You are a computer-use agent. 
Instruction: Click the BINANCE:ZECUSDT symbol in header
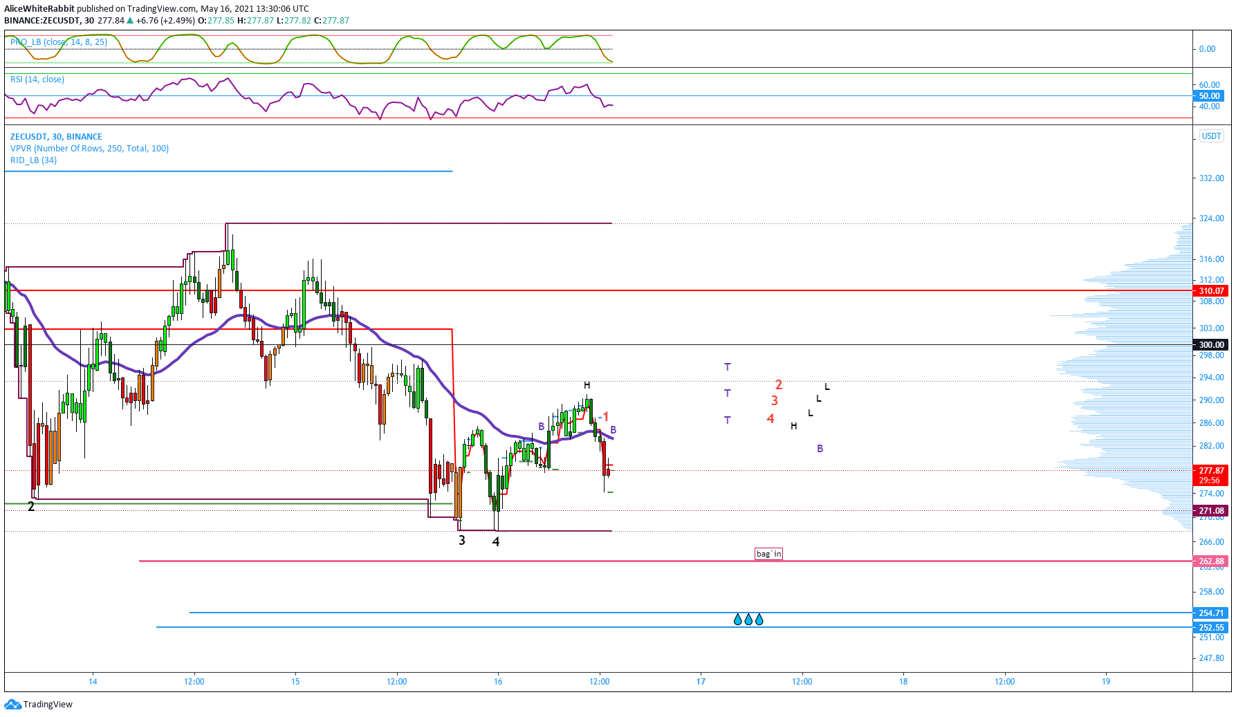(41, 21)
